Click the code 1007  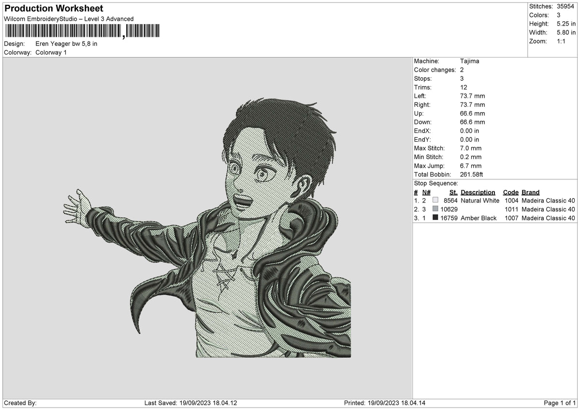pos(511,218)
